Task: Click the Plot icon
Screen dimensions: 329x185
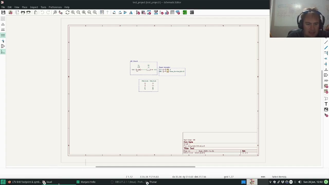Action: (29, 12)
